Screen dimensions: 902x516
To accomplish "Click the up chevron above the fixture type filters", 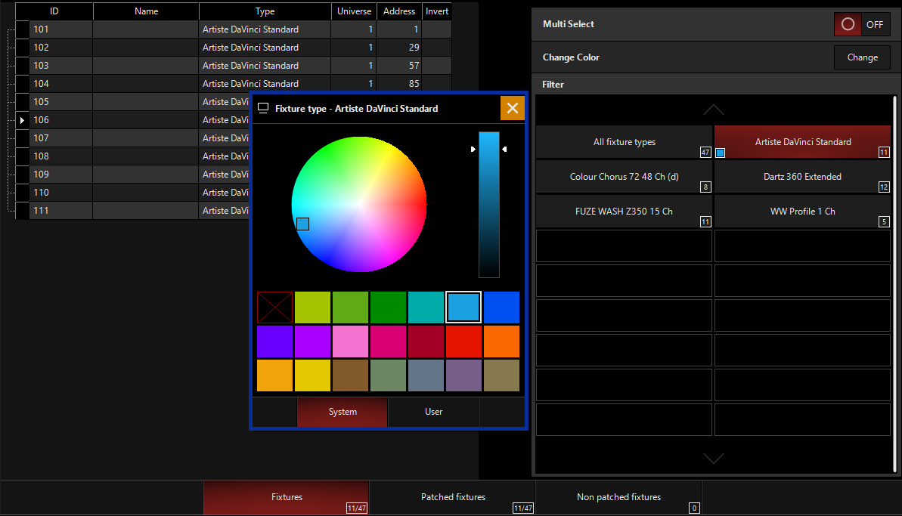I will coord(713,110).
